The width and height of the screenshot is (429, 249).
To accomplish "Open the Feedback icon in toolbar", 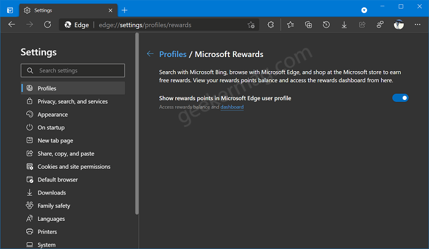I will pos(380,25).
